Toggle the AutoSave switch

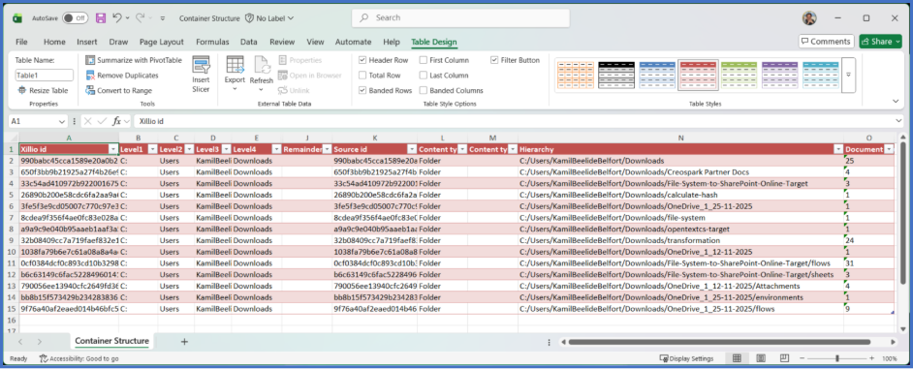pos(75,18)
